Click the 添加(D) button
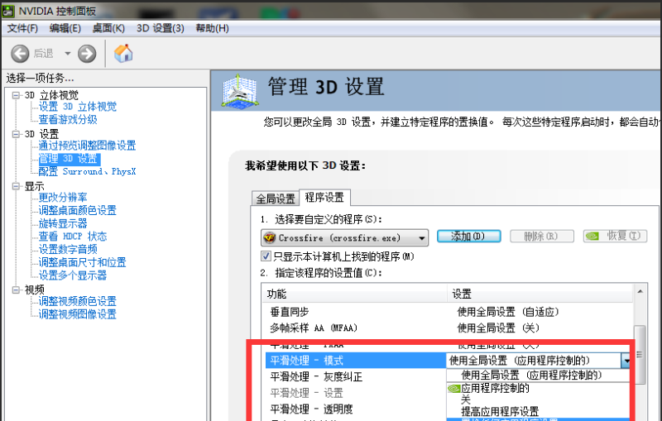Screen dimensions: 662x421 (x=468, y=236)
